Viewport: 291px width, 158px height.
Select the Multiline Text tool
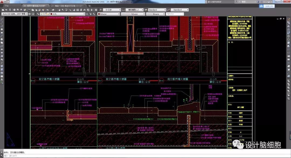click(2, 80)
